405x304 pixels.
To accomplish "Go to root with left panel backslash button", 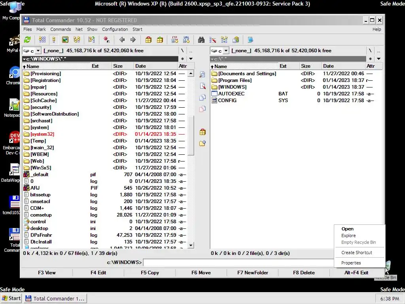I will [x=182, y=51].
